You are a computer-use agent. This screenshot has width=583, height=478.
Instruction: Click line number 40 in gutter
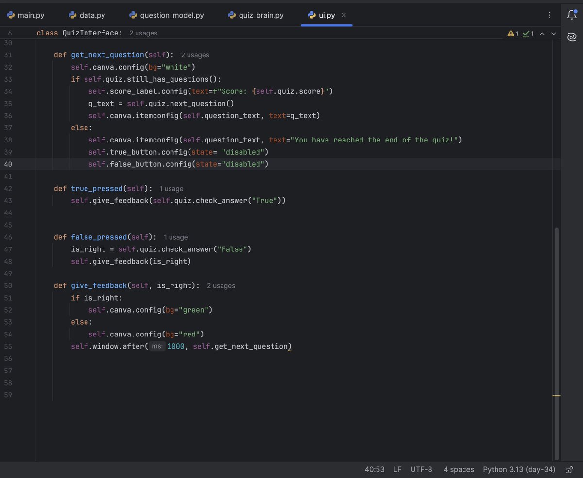click(x=8, y=164)
